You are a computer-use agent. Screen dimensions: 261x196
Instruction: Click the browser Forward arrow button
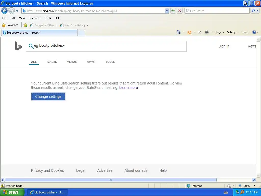11,11
